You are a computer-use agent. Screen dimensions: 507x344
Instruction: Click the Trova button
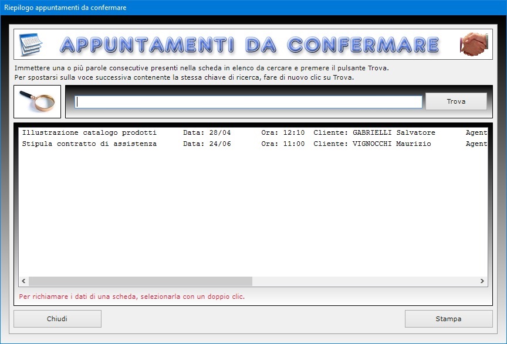point(456,101)
